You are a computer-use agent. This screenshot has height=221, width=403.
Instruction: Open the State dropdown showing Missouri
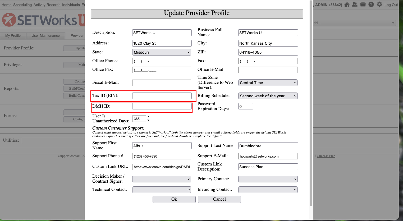coord(162,52)
